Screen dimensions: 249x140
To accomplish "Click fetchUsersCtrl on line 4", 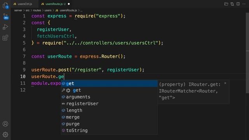I will point(56,36).
